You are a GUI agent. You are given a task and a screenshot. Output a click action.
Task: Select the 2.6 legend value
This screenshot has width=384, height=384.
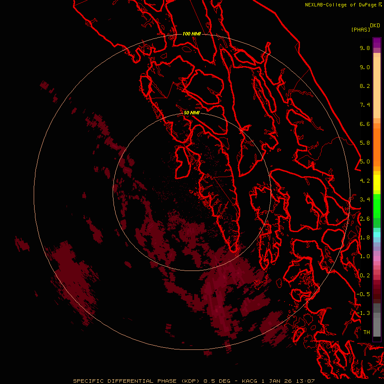365,219
